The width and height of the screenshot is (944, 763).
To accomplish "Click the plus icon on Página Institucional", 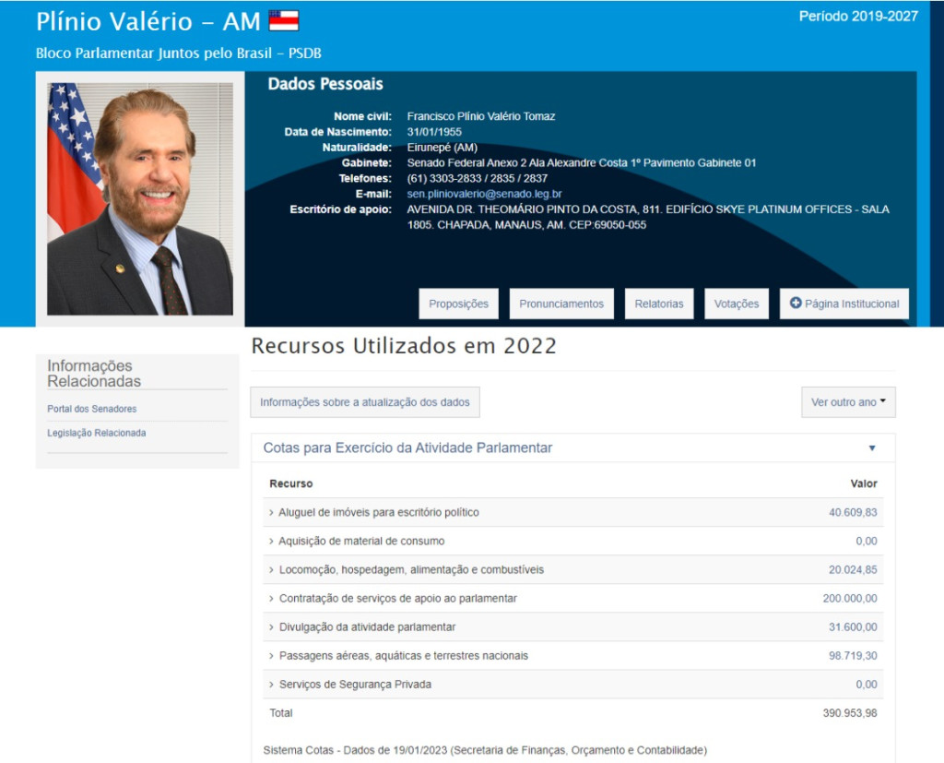I will [796, 304].
